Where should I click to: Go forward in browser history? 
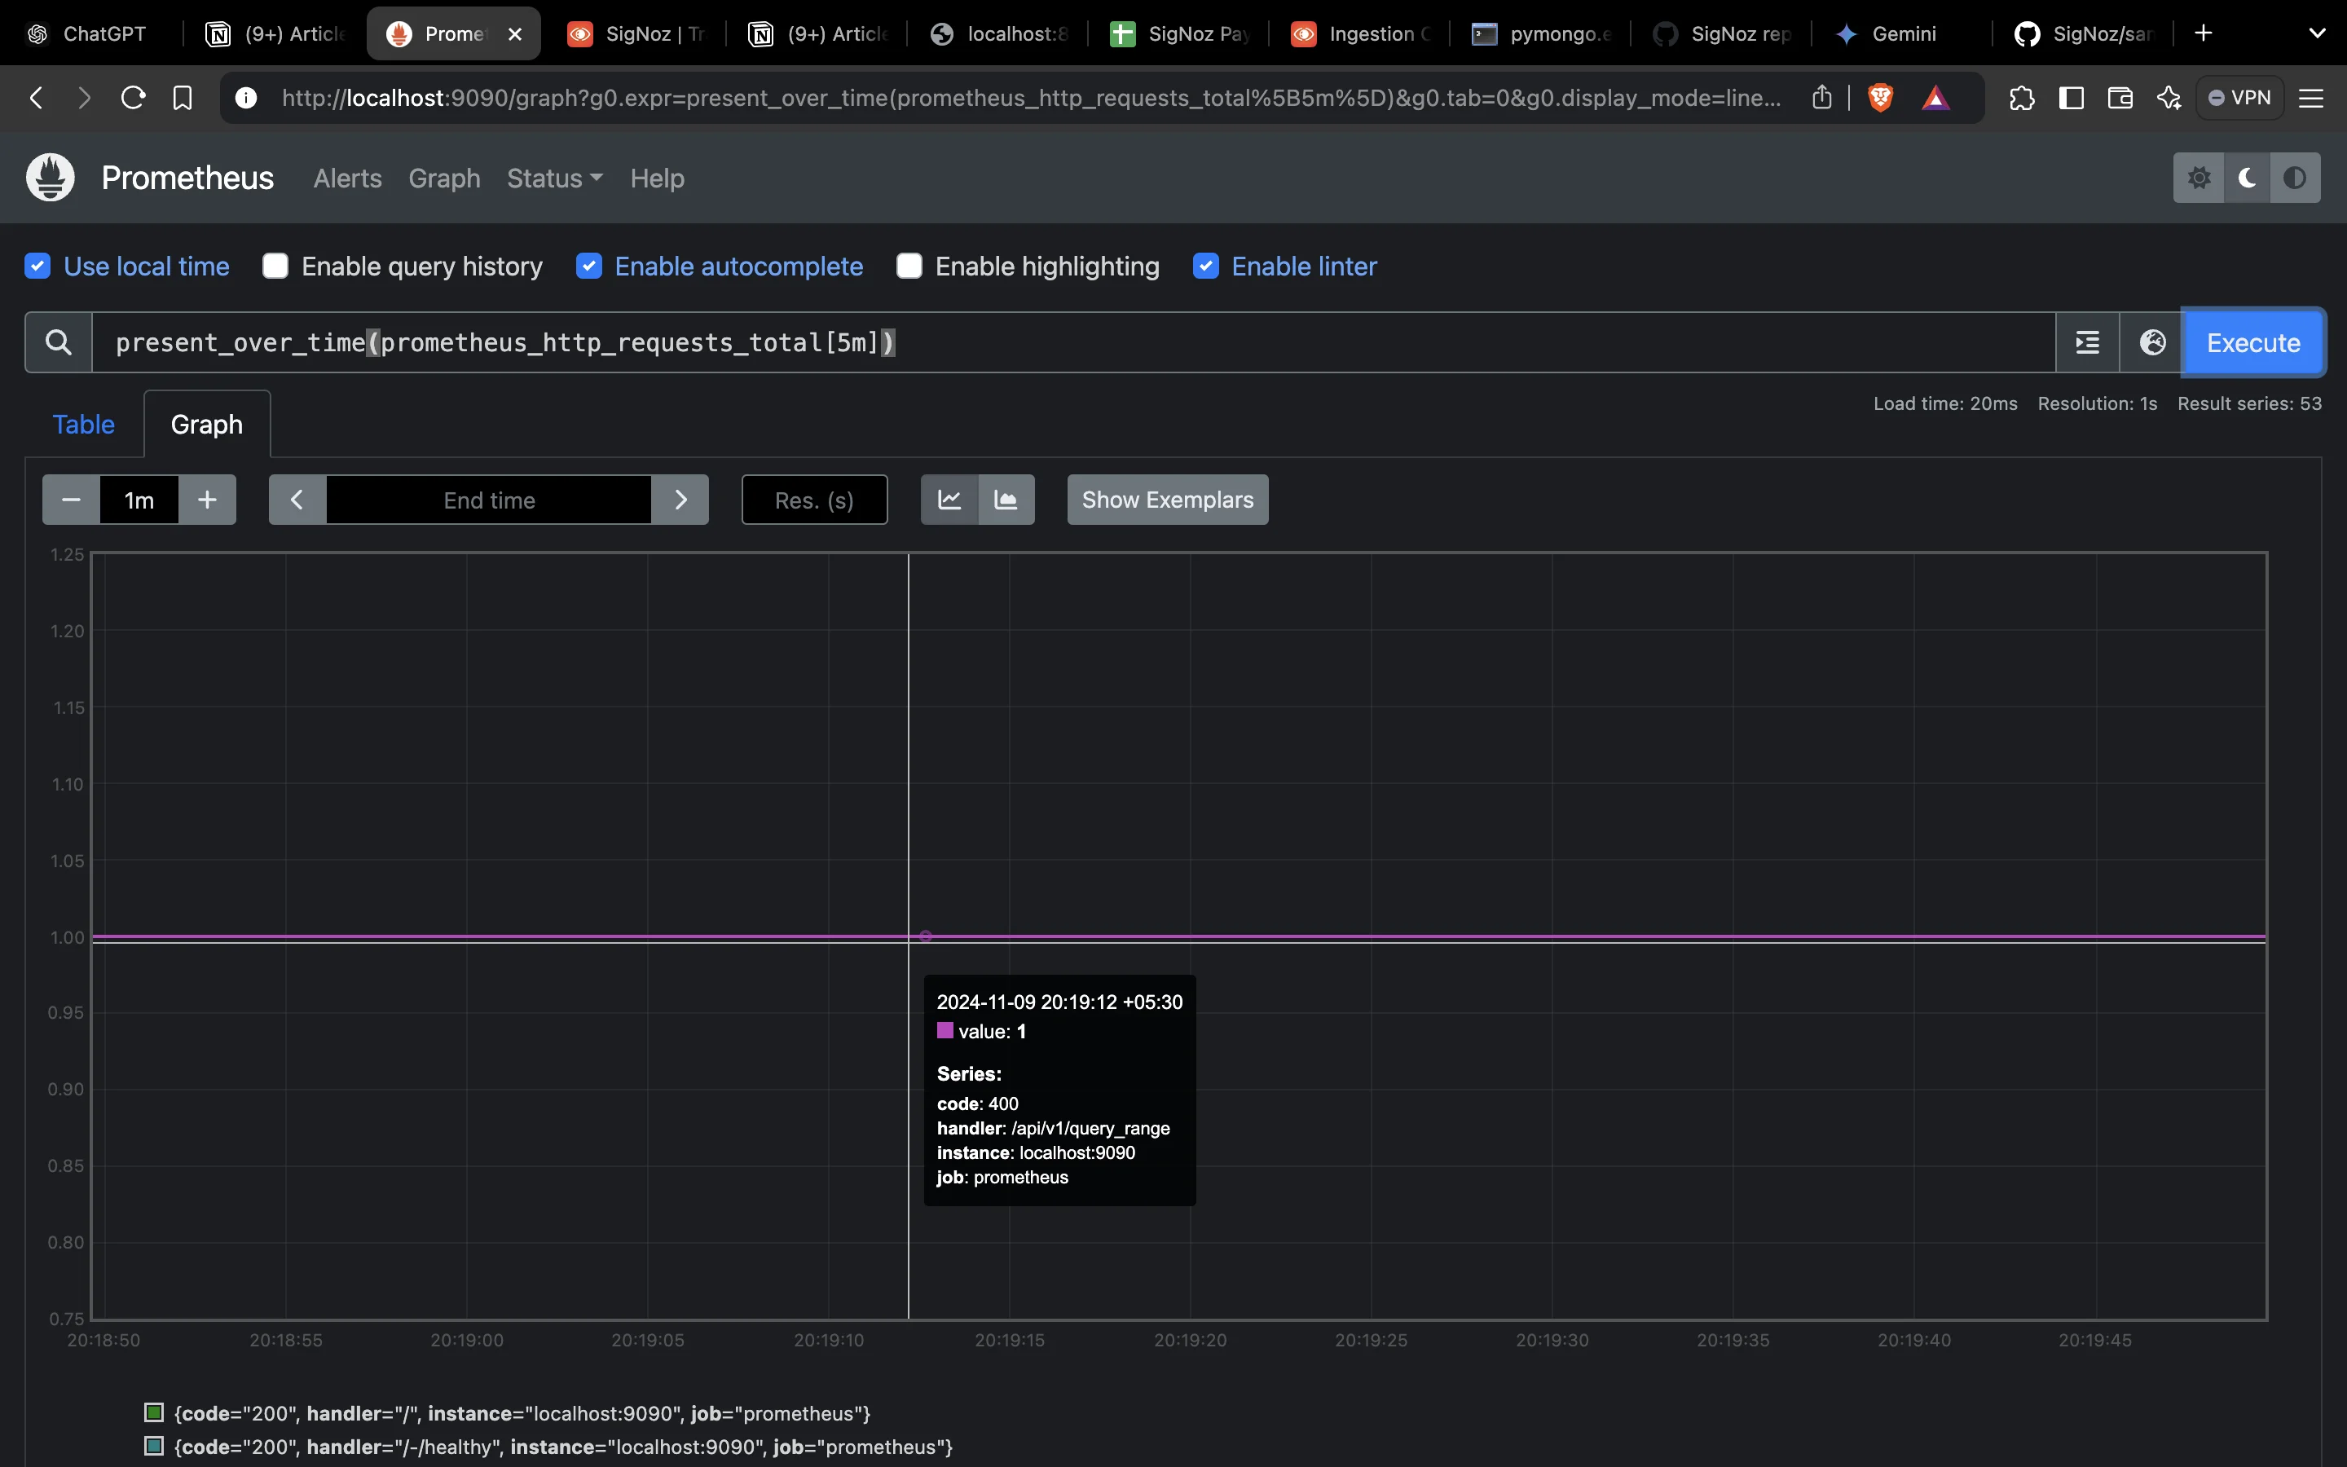(x=85, y=98)
